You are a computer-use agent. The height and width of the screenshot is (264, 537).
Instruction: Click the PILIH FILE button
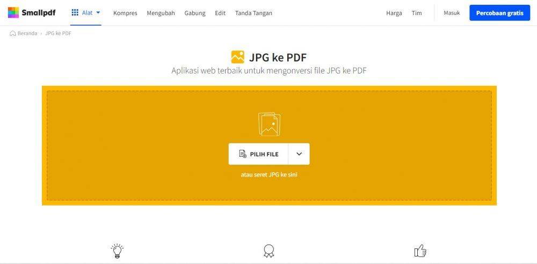[x=259, y=154]
